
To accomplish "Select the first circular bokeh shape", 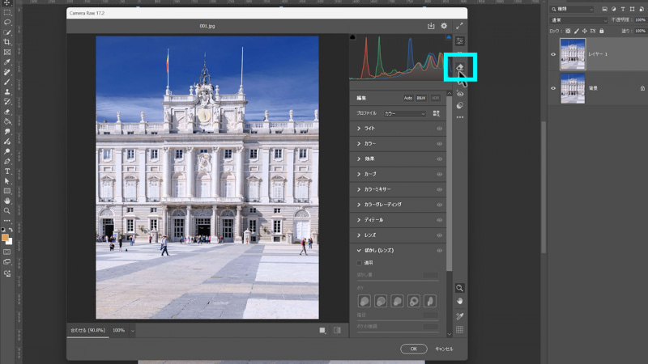I will click(364, 301).
